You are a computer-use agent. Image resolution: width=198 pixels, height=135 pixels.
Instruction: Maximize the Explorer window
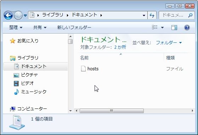point(180,6)
